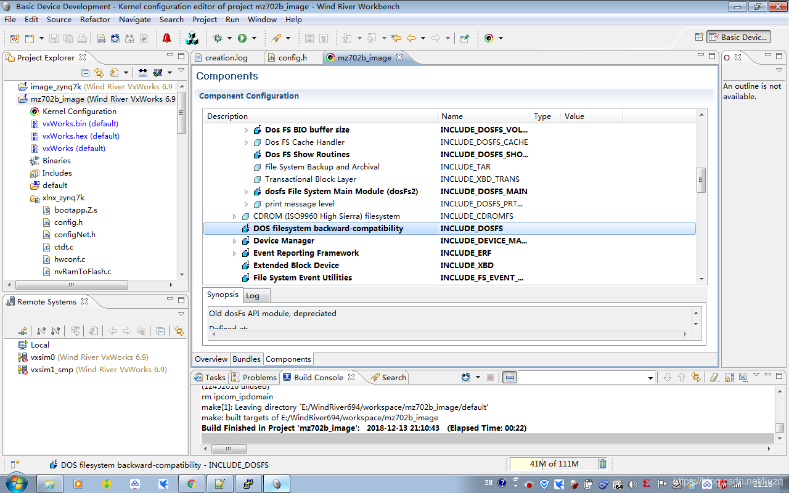The width and height of the screenshot is (789, 493).
Task: Click the save console output icon
Action: [743, 377]
